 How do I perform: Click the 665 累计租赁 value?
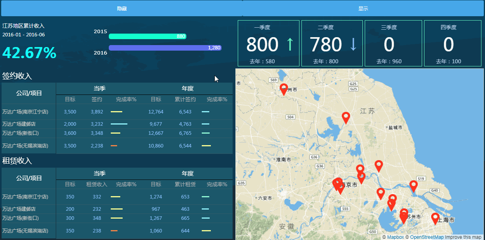[185, 218]
